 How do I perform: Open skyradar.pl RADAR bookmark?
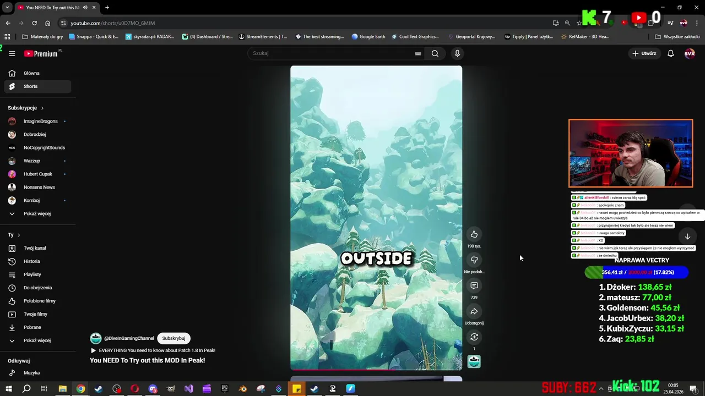click(149, 37)
